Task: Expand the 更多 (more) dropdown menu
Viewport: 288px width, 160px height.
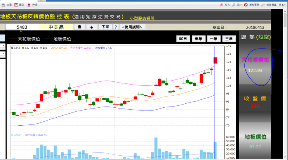Action: coord(282,5)
